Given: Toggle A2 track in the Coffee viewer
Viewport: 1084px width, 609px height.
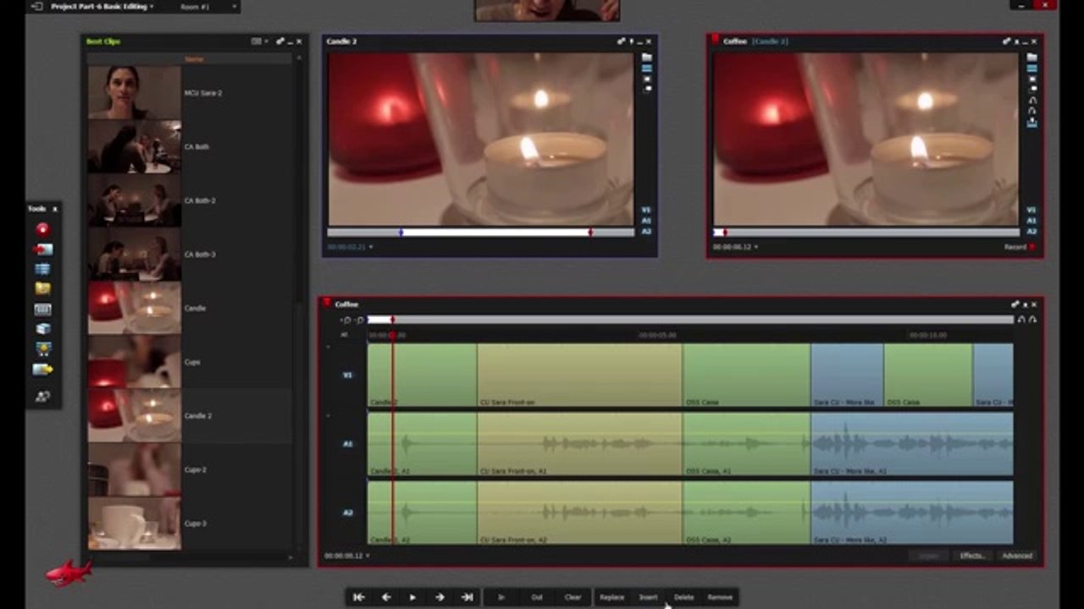Looking at the screenshot, I should 1031,231.
